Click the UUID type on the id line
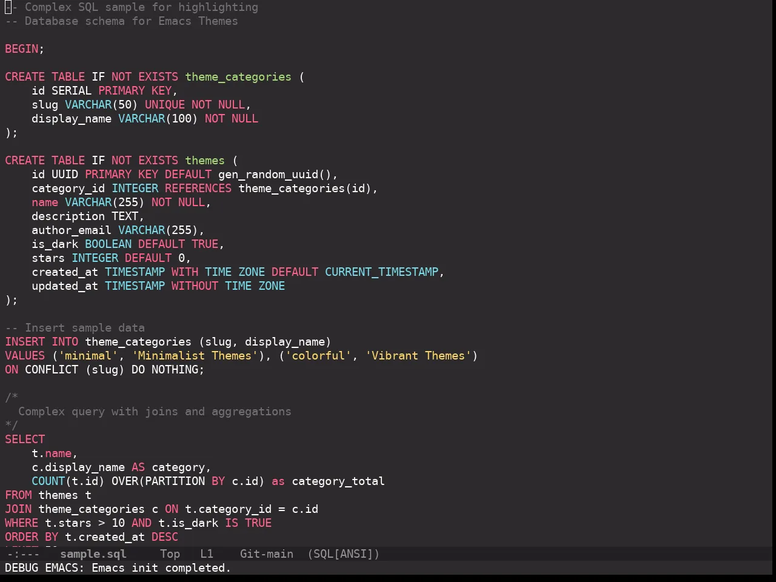 tap(65, 175)
